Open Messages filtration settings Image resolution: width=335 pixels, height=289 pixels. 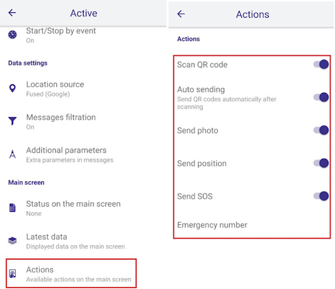click(x=83, y=122)
